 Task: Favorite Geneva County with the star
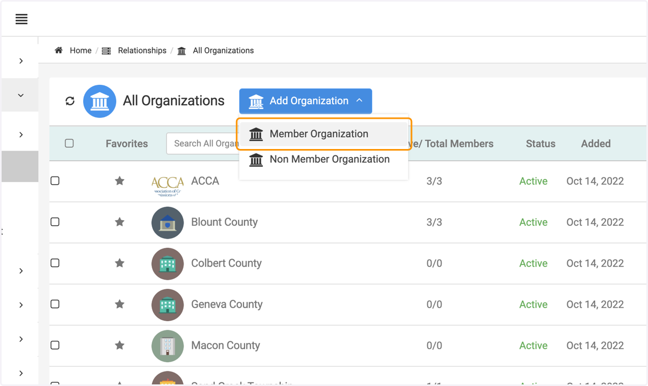tap(120, 304)
